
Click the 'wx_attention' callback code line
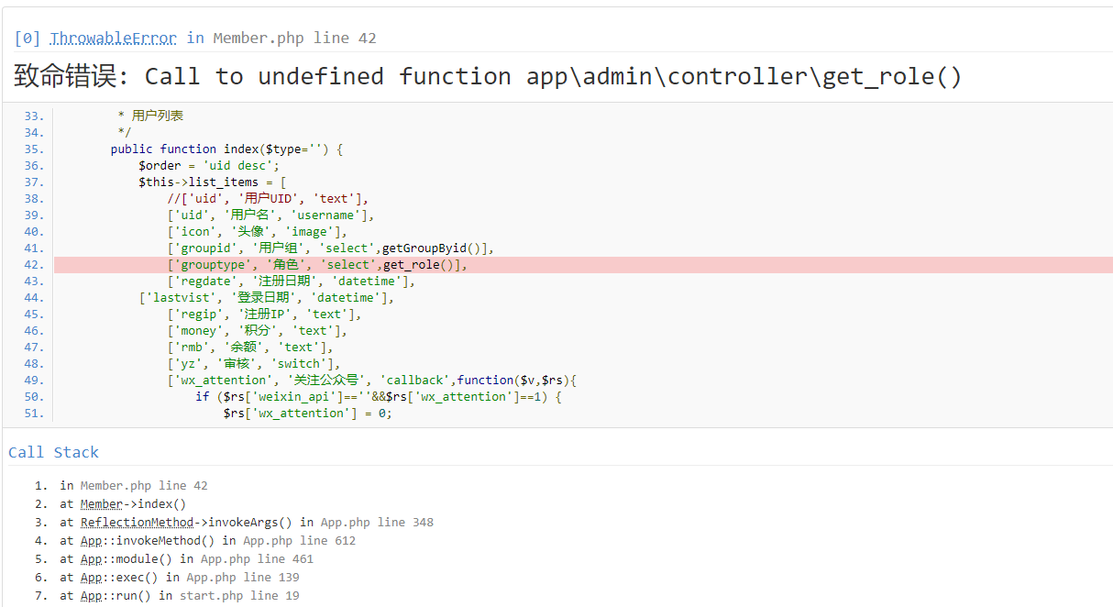[370, 381]
